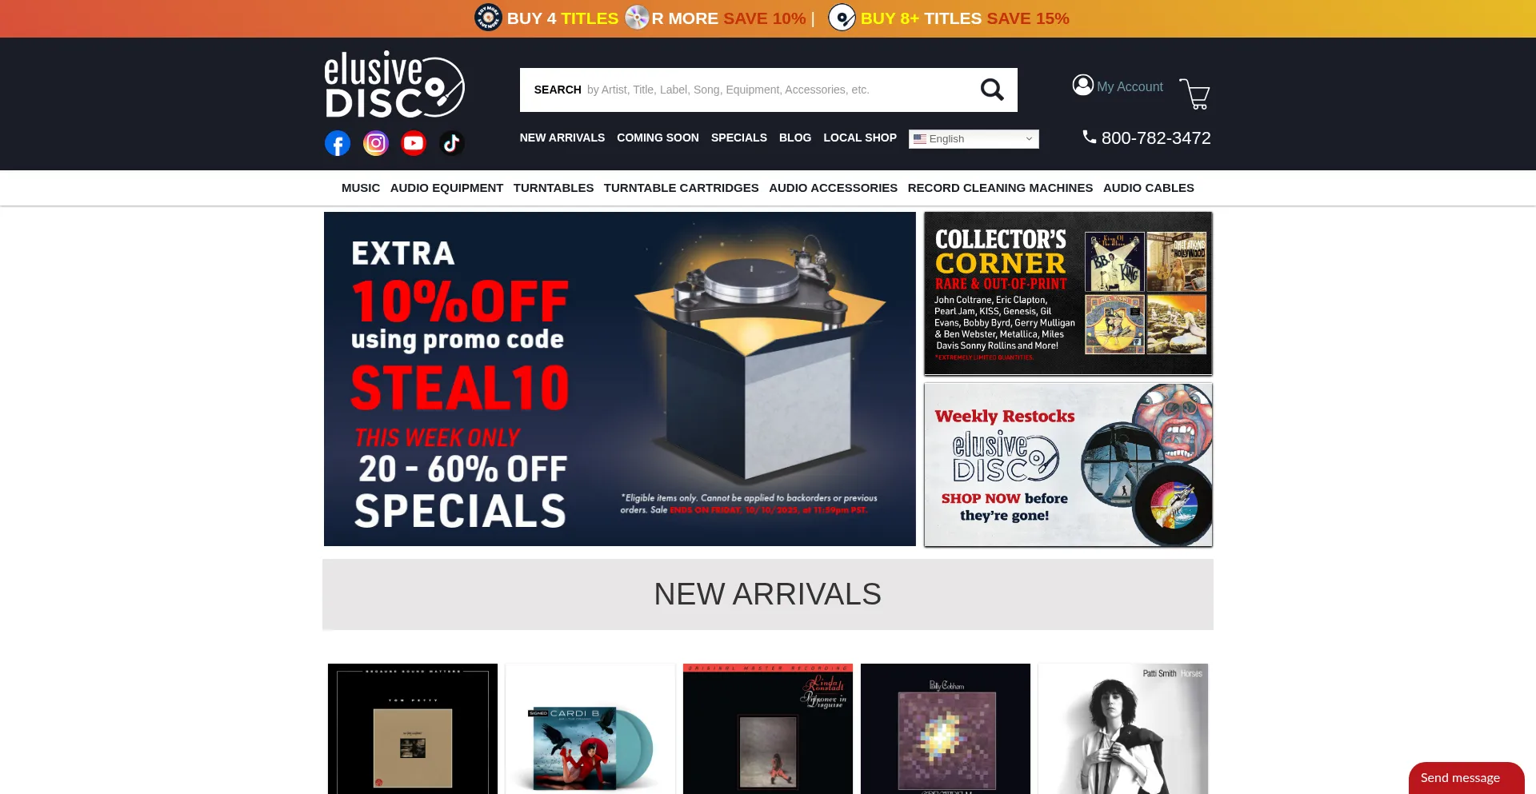Open the Collector's Corner banner
The width and height of the screenshot is (1536, 794).
(x=1068, y=293)
